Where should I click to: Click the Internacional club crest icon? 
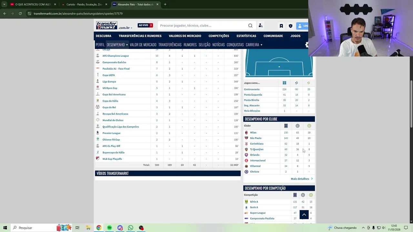(x=247, y=160)
